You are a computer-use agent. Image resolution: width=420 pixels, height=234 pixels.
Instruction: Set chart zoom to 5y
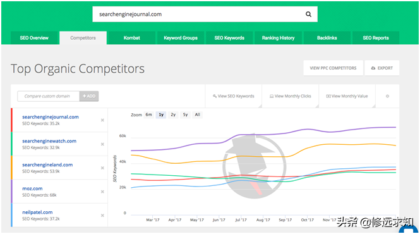tap(185, 115)
